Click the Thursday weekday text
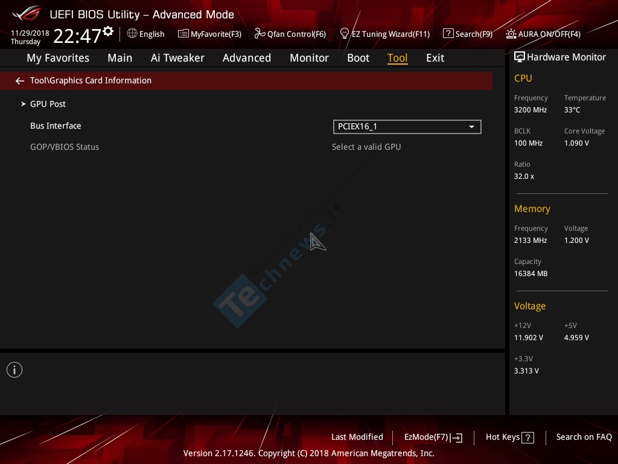Image resolution: width=618 pixels, height=464 pixels. tap(25, 42)
